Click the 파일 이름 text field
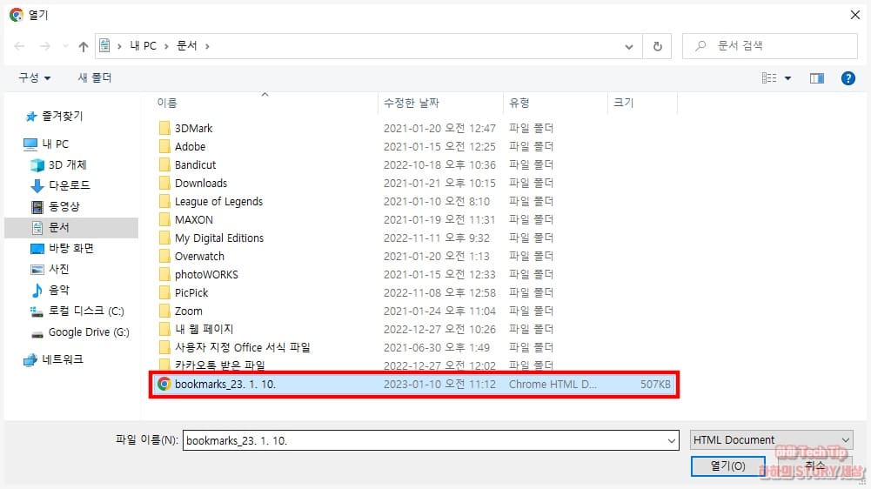Viewport: 871px width, 489px height. [x=425, y=440]
